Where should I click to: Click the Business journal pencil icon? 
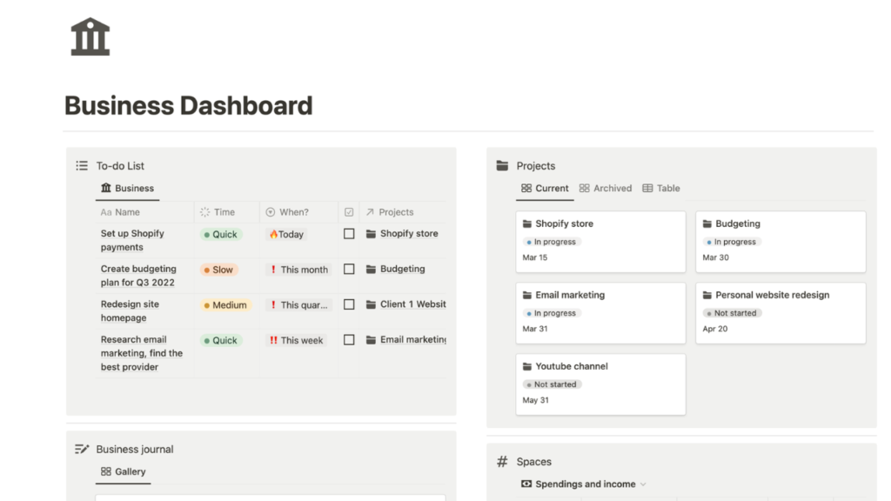point(82,449)
